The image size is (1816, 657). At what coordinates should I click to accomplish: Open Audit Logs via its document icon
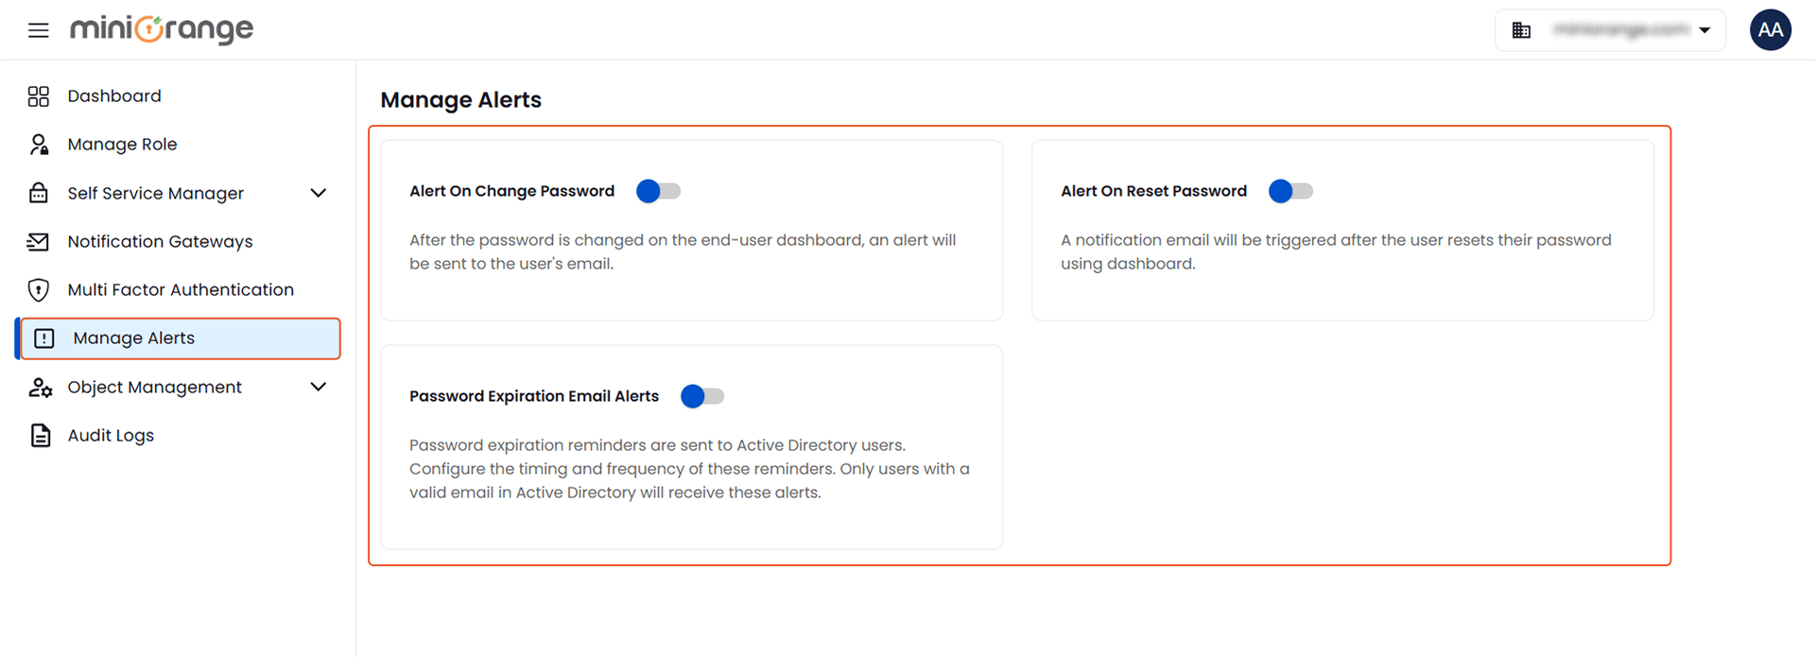39,435
